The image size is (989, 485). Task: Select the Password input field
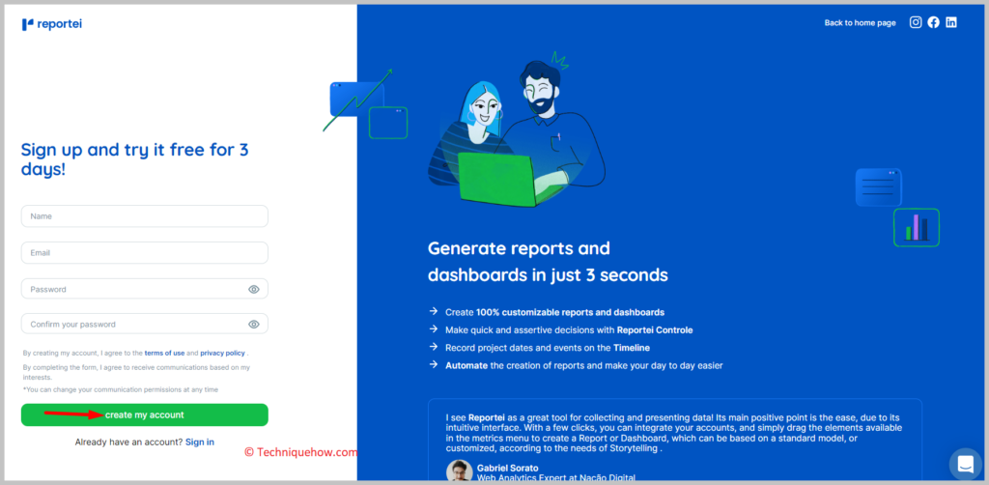coord(145,289)
